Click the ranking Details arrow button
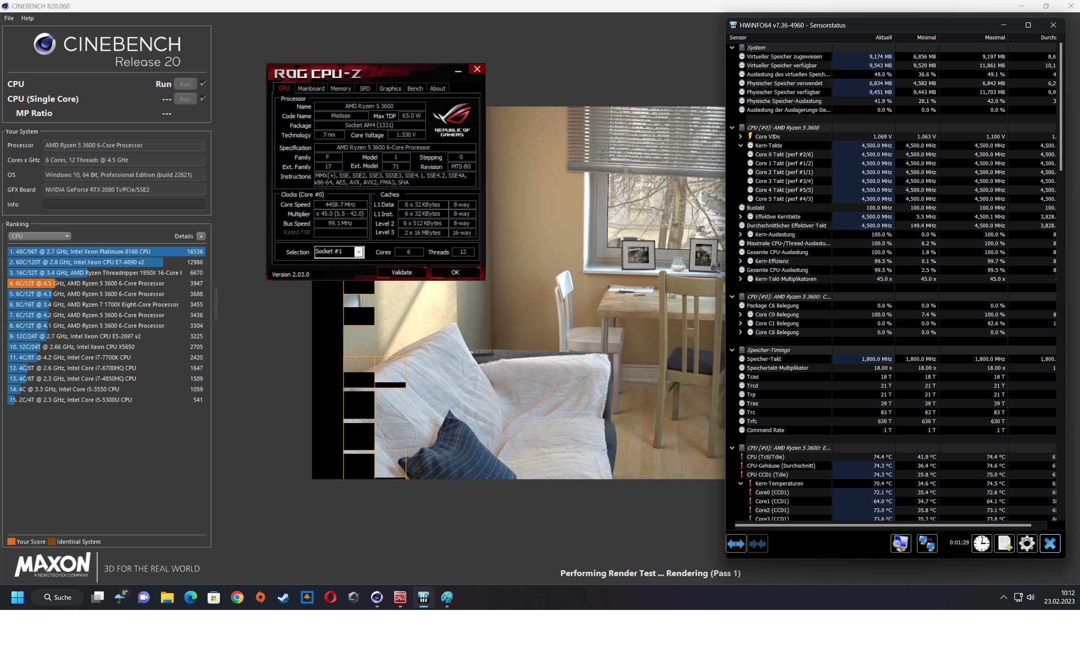 tap(201, 236)
